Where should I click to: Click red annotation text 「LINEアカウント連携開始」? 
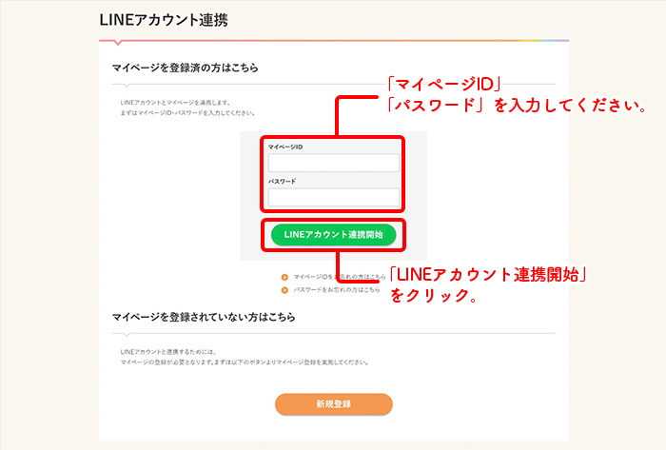[x=487, y=275]
